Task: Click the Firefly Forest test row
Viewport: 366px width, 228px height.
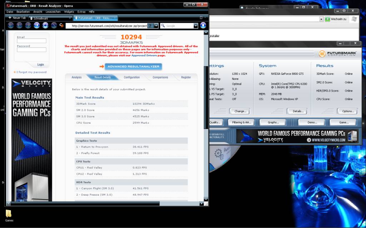Action: point(131,153)
